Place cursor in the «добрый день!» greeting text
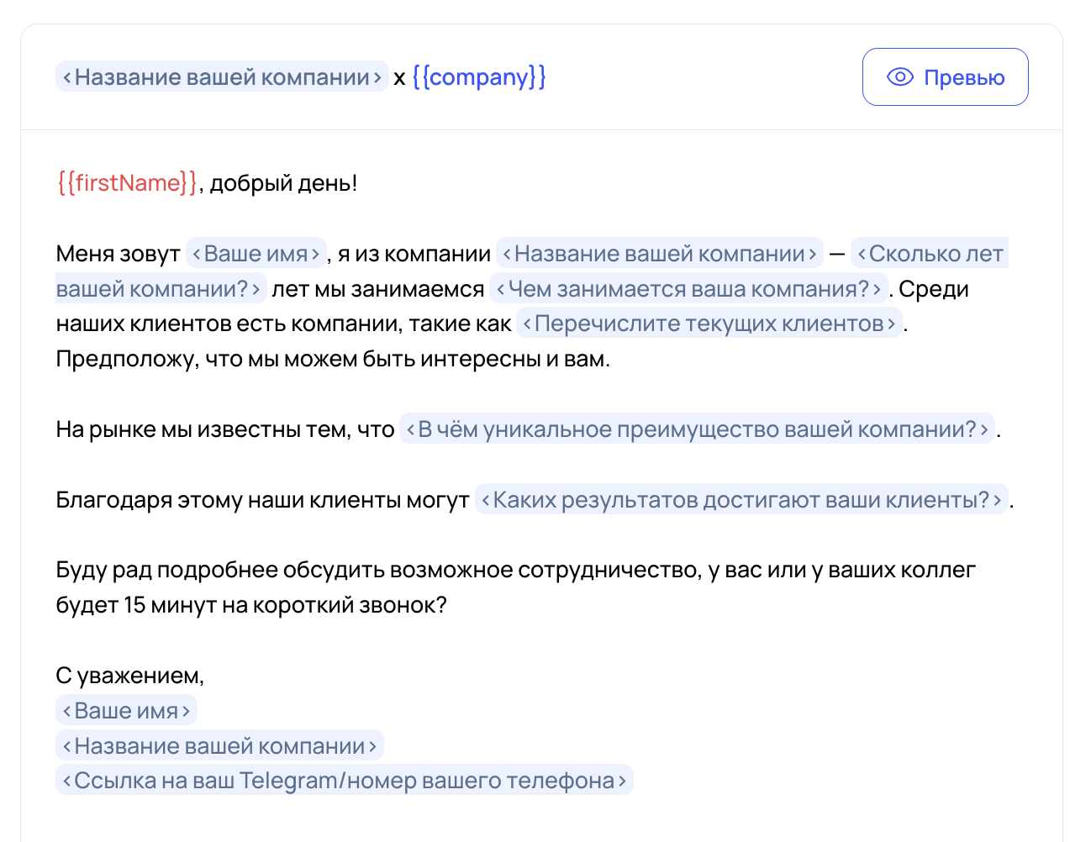Screen dimensions: 1091x842 point(283,183)
